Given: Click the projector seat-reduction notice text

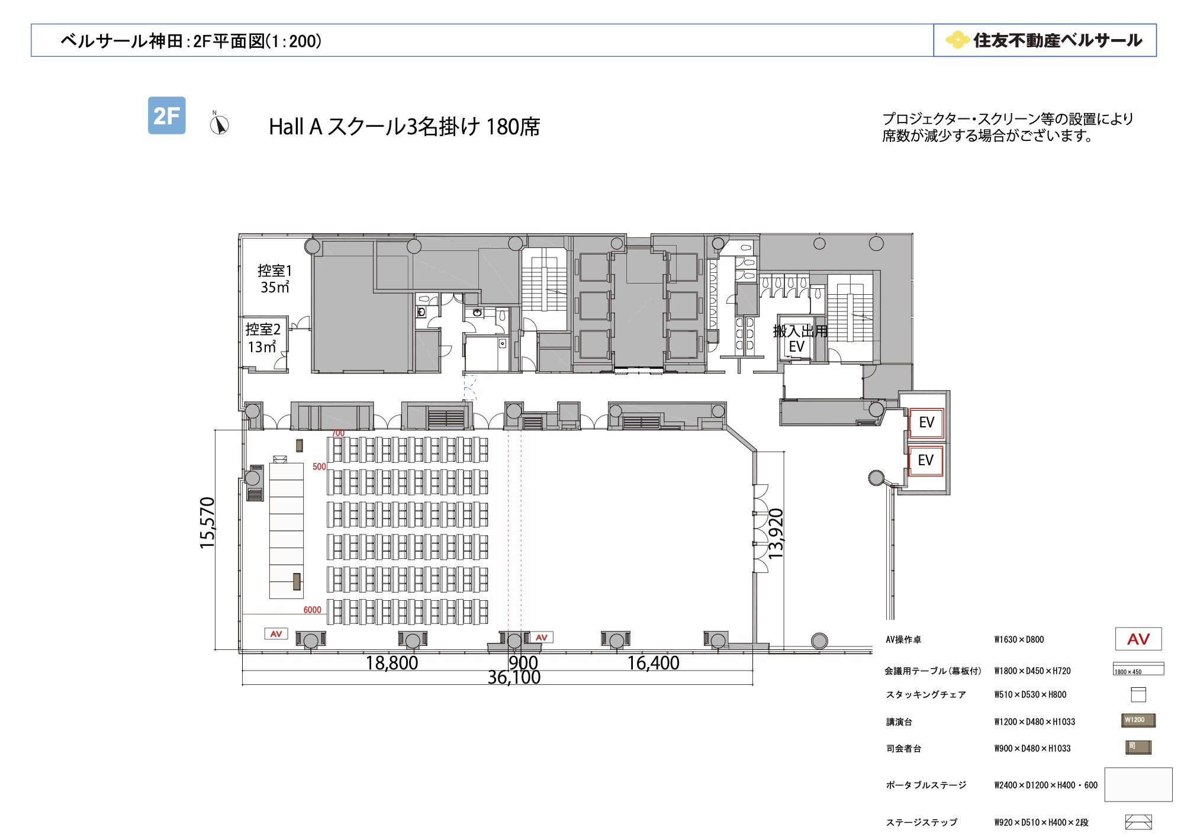Looking at the screenshot, I should (x=1008, y=127).
